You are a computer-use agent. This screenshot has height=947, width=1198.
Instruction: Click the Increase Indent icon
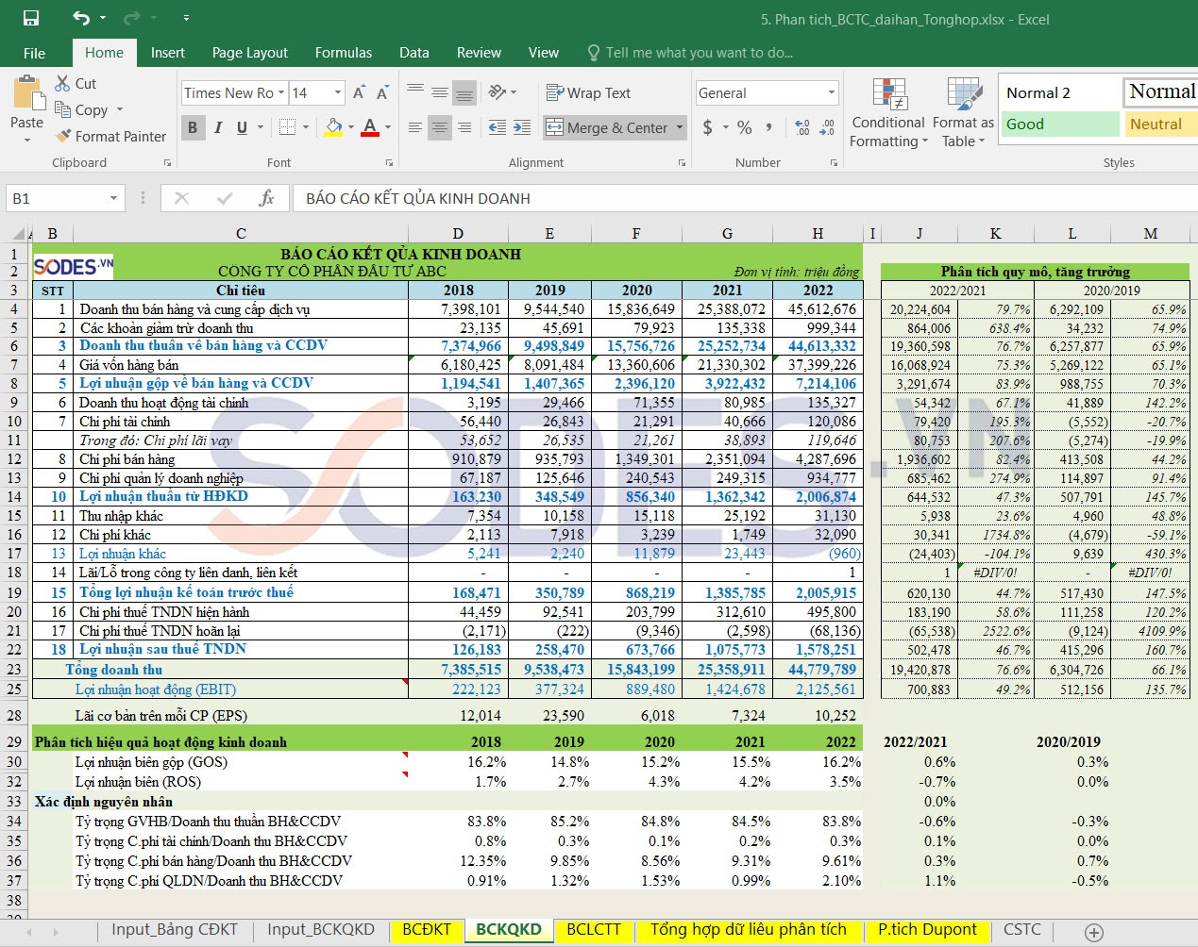coord(522,127)
